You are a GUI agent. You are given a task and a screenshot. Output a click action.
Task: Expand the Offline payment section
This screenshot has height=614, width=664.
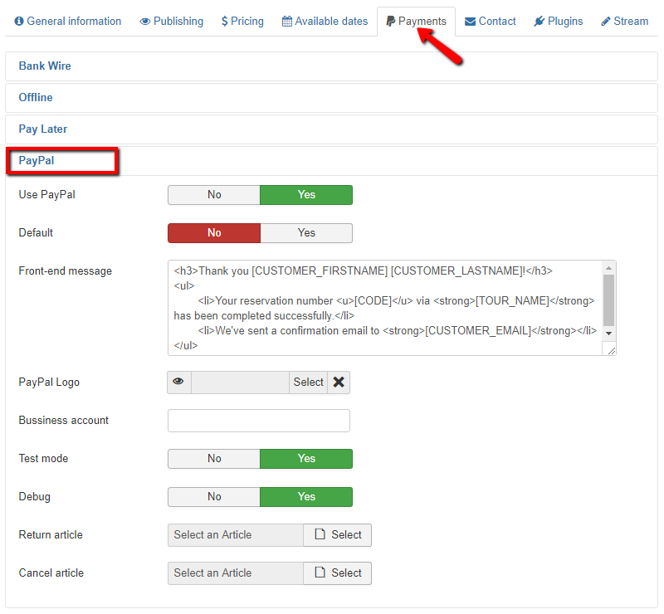coord(36,98)
